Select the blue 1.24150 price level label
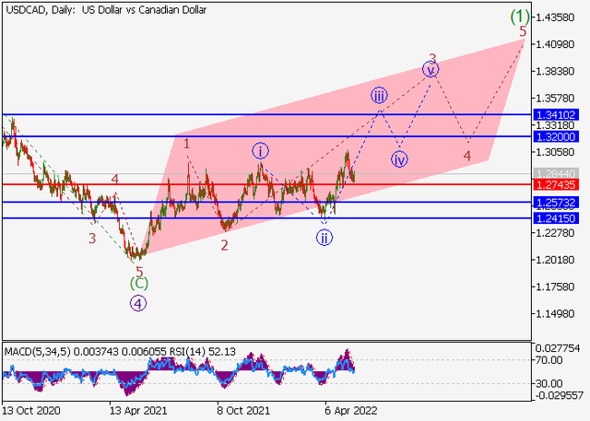 click(x=556, y=218)
